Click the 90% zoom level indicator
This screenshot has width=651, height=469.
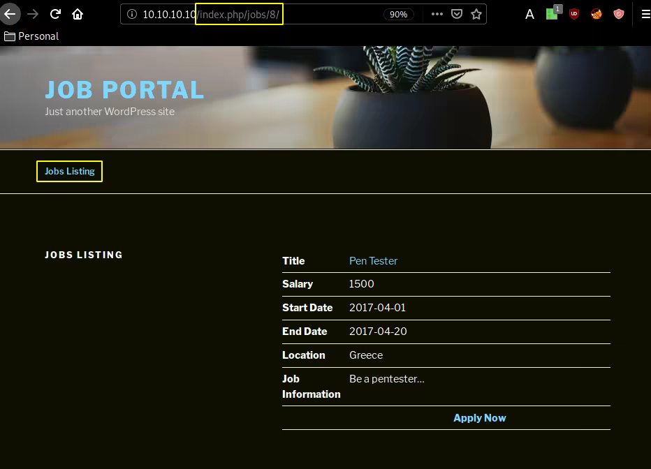point(398,14)
